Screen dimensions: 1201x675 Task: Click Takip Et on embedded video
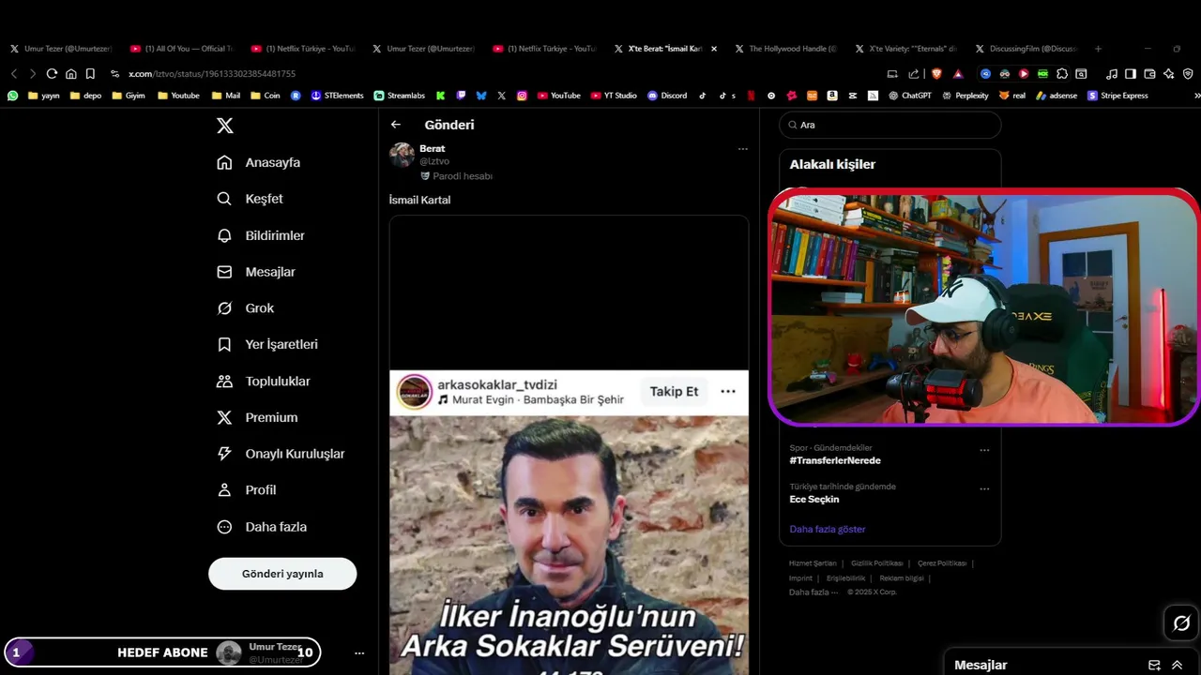(674, 392)
